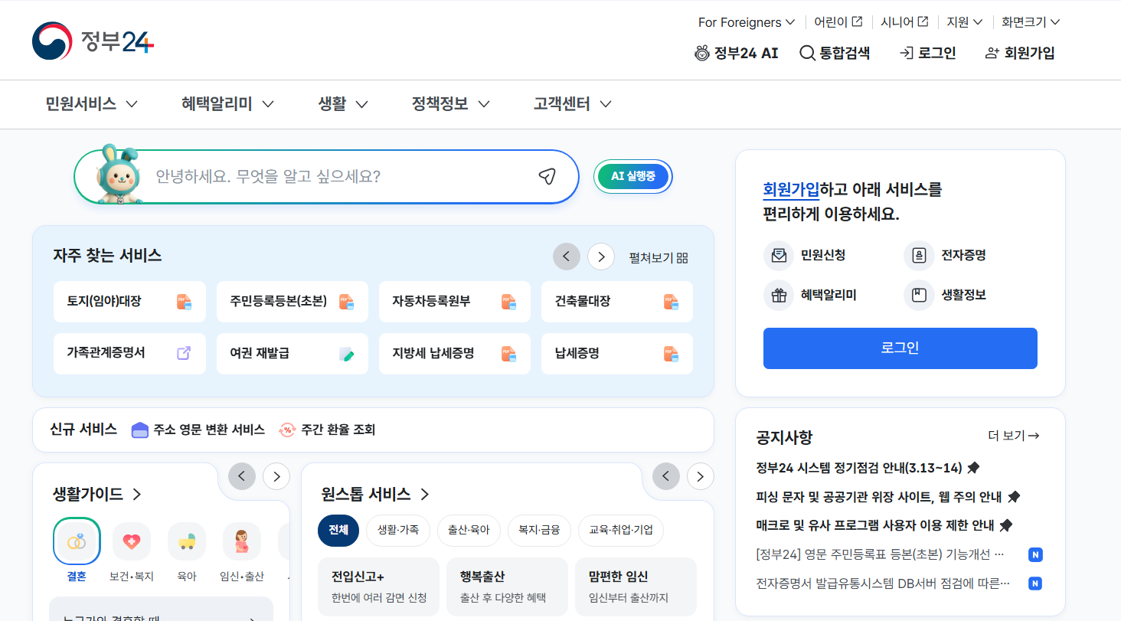Select the 육아 stroller icon
Image resolution: width=1121 pixels, height=621 pixels.
coord(186,541)
